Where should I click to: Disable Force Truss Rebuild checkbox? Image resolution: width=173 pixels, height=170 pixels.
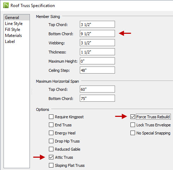(x=133, y=117)
